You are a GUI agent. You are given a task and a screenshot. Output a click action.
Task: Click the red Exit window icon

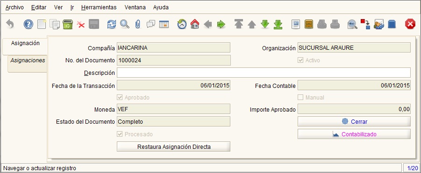[x=410, y=24]
